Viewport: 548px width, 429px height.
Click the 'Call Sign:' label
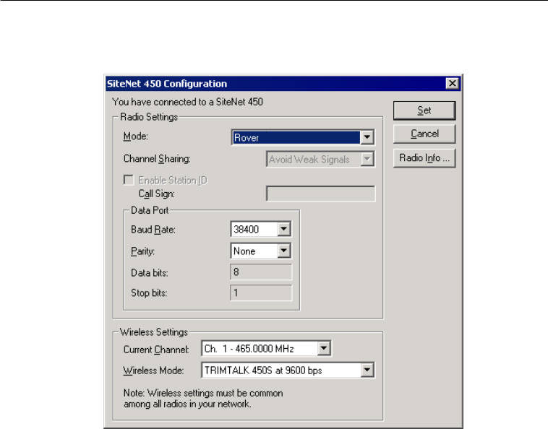[x=157, y=194]
